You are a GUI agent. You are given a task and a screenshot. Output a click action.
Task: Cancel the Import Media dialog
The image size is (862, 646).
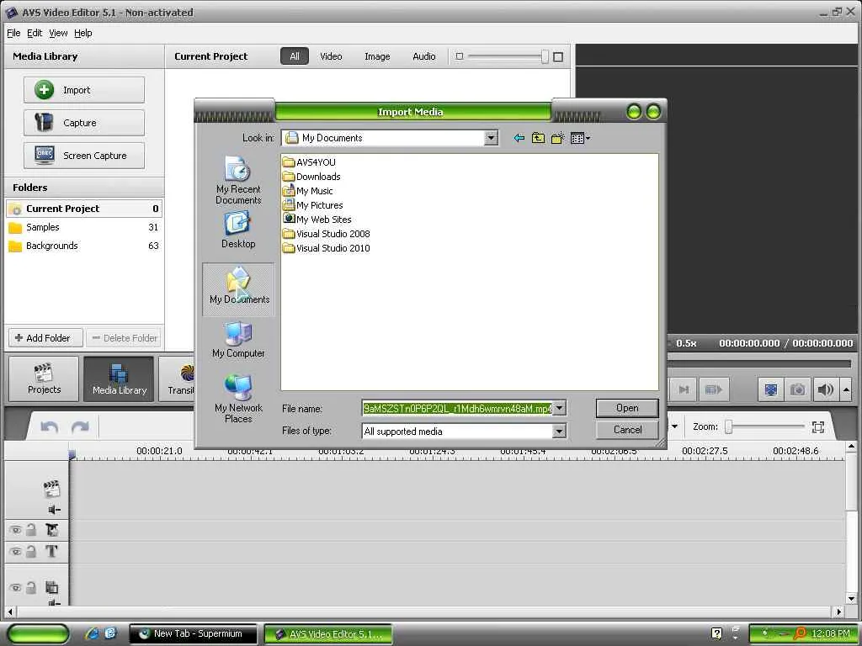pos(627,430)
